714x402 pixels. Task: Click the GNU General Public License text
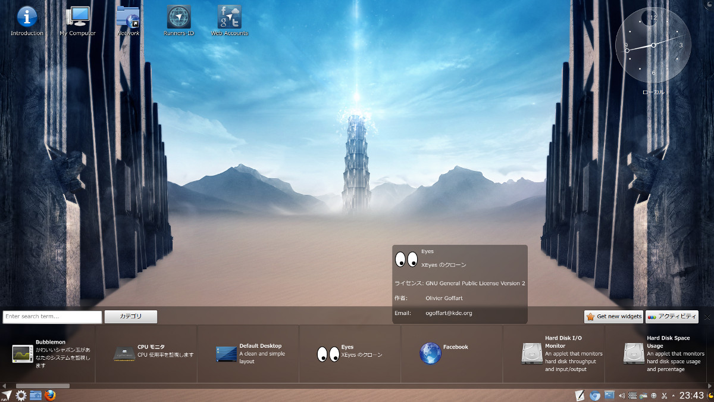pos(475,283)
